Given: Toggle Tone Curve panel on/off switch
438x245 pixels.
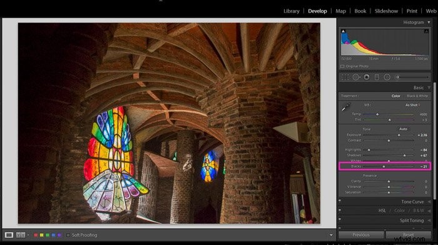Looking at the screenshot, I should click(x=340, y=201).
